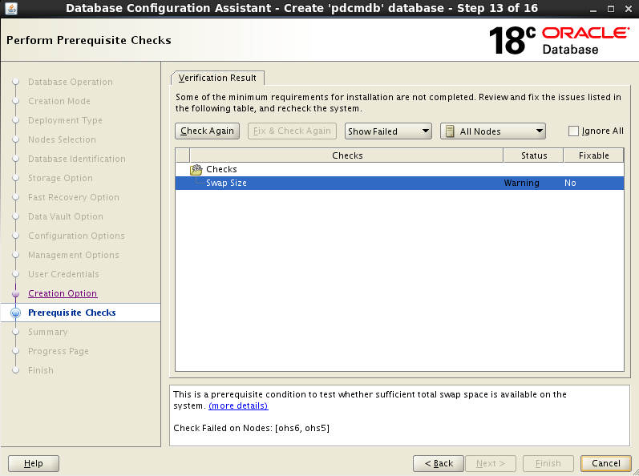The image size is (639, 476).
Task: Click the final Finish step label in sidebar
Action: (41, 370)
